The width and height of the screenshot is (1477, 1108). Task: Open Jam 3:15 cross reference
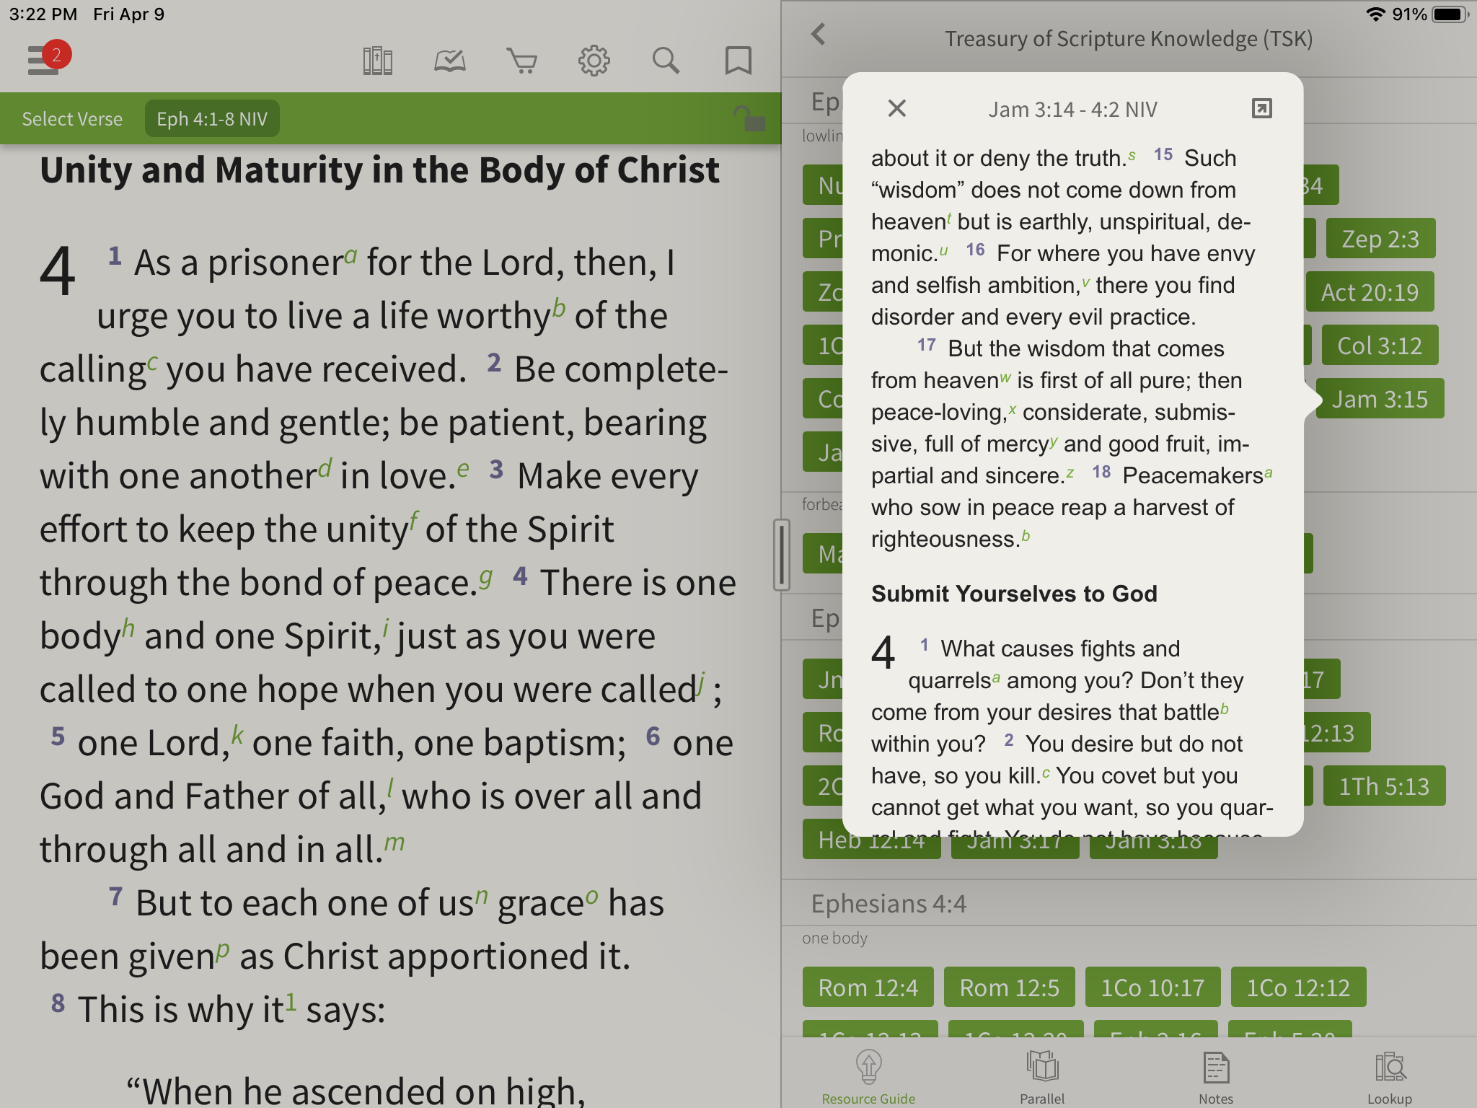(x=1380, y=399)
